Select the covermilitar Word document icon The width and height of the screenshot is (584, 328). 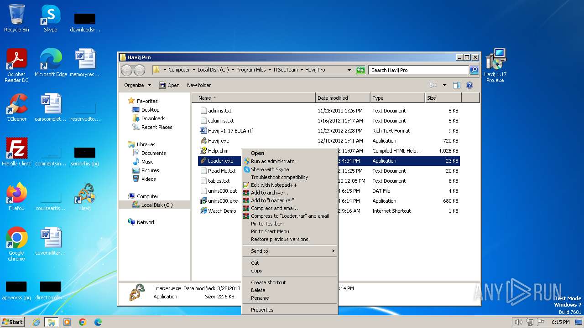click(51, 241)
